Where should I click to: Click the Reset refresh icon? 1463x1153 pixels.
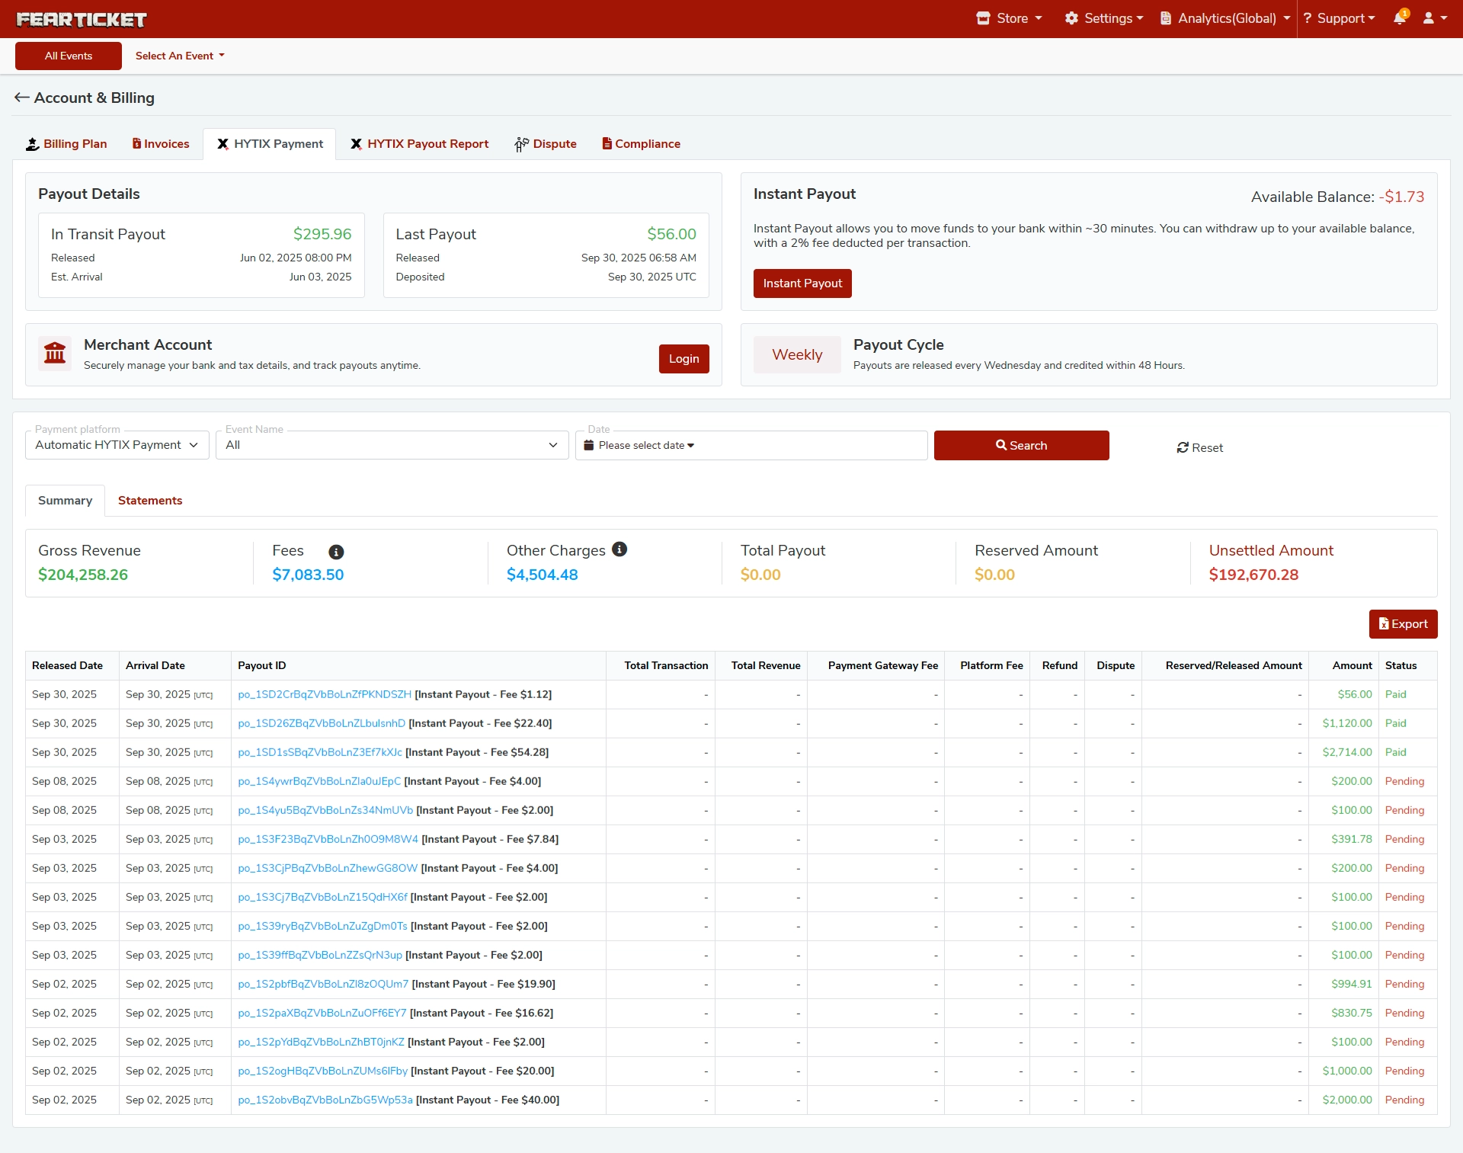pyautogui.click(x=1183, y=447)
